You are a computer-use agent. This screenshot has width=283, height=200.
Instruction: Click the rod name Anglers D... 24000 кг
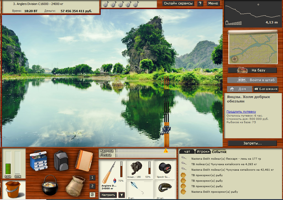point(109,187)
